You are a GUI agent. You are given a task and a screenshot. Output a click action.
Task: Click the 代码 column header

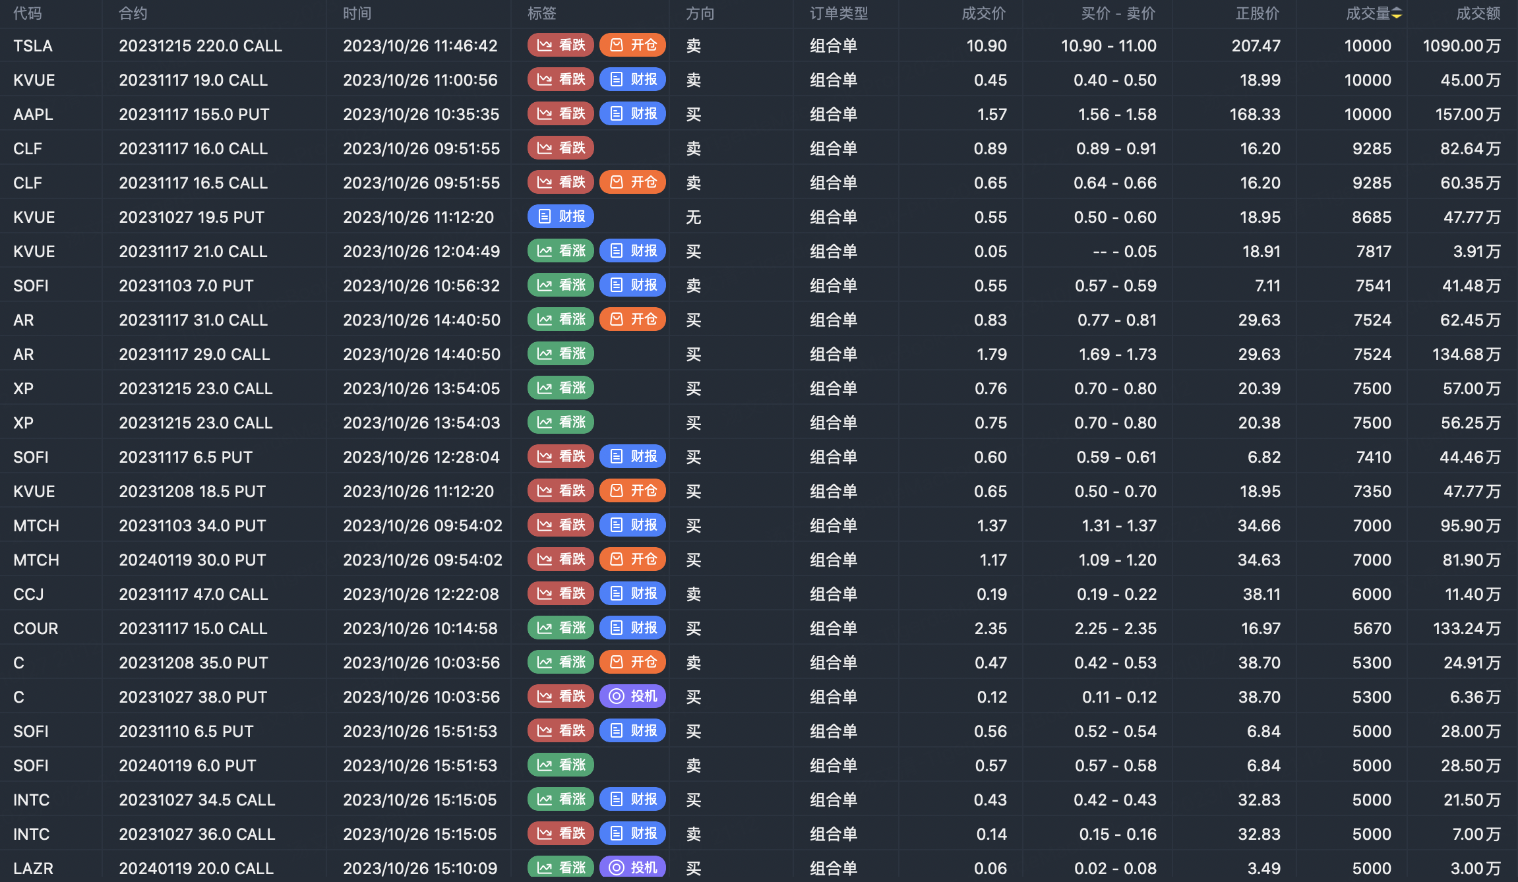[27, 14]
